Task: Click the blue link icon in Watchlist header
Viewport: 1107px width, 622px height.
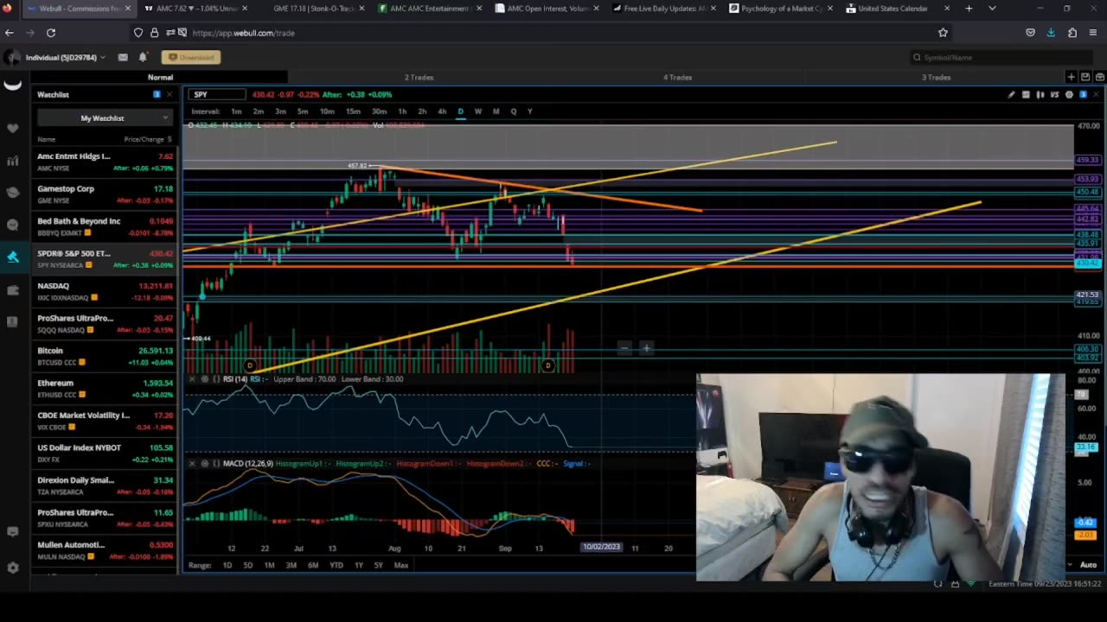Action: coord(157,94)
